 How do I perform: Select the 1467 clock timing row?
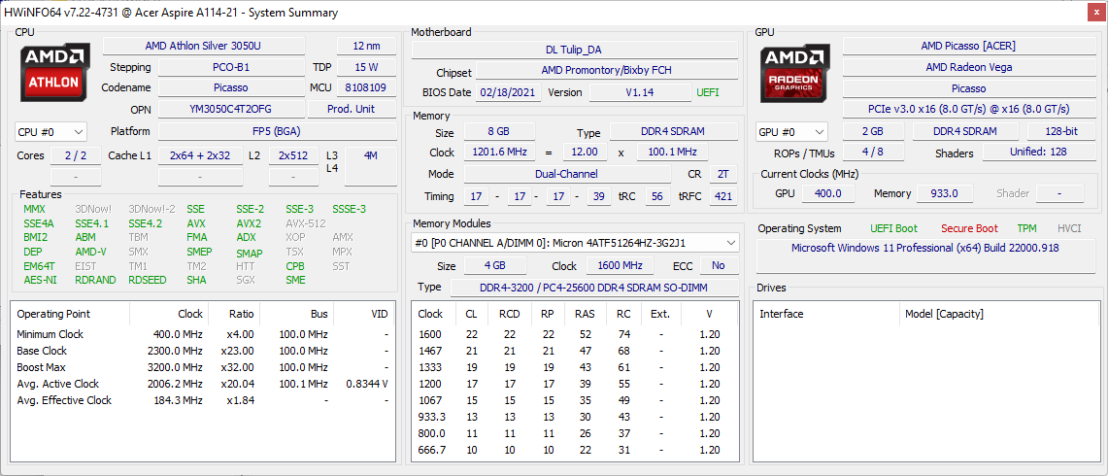[575, 351]
